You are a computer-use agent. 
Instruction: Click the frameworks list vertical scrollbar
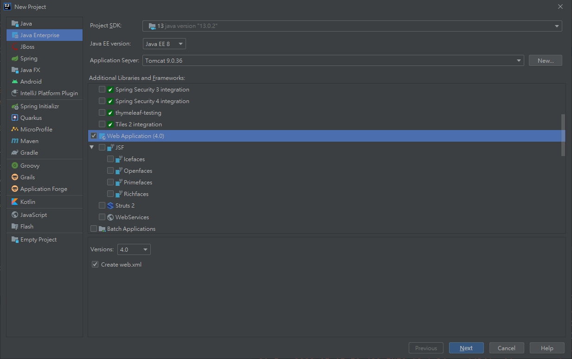click(563, 135)
